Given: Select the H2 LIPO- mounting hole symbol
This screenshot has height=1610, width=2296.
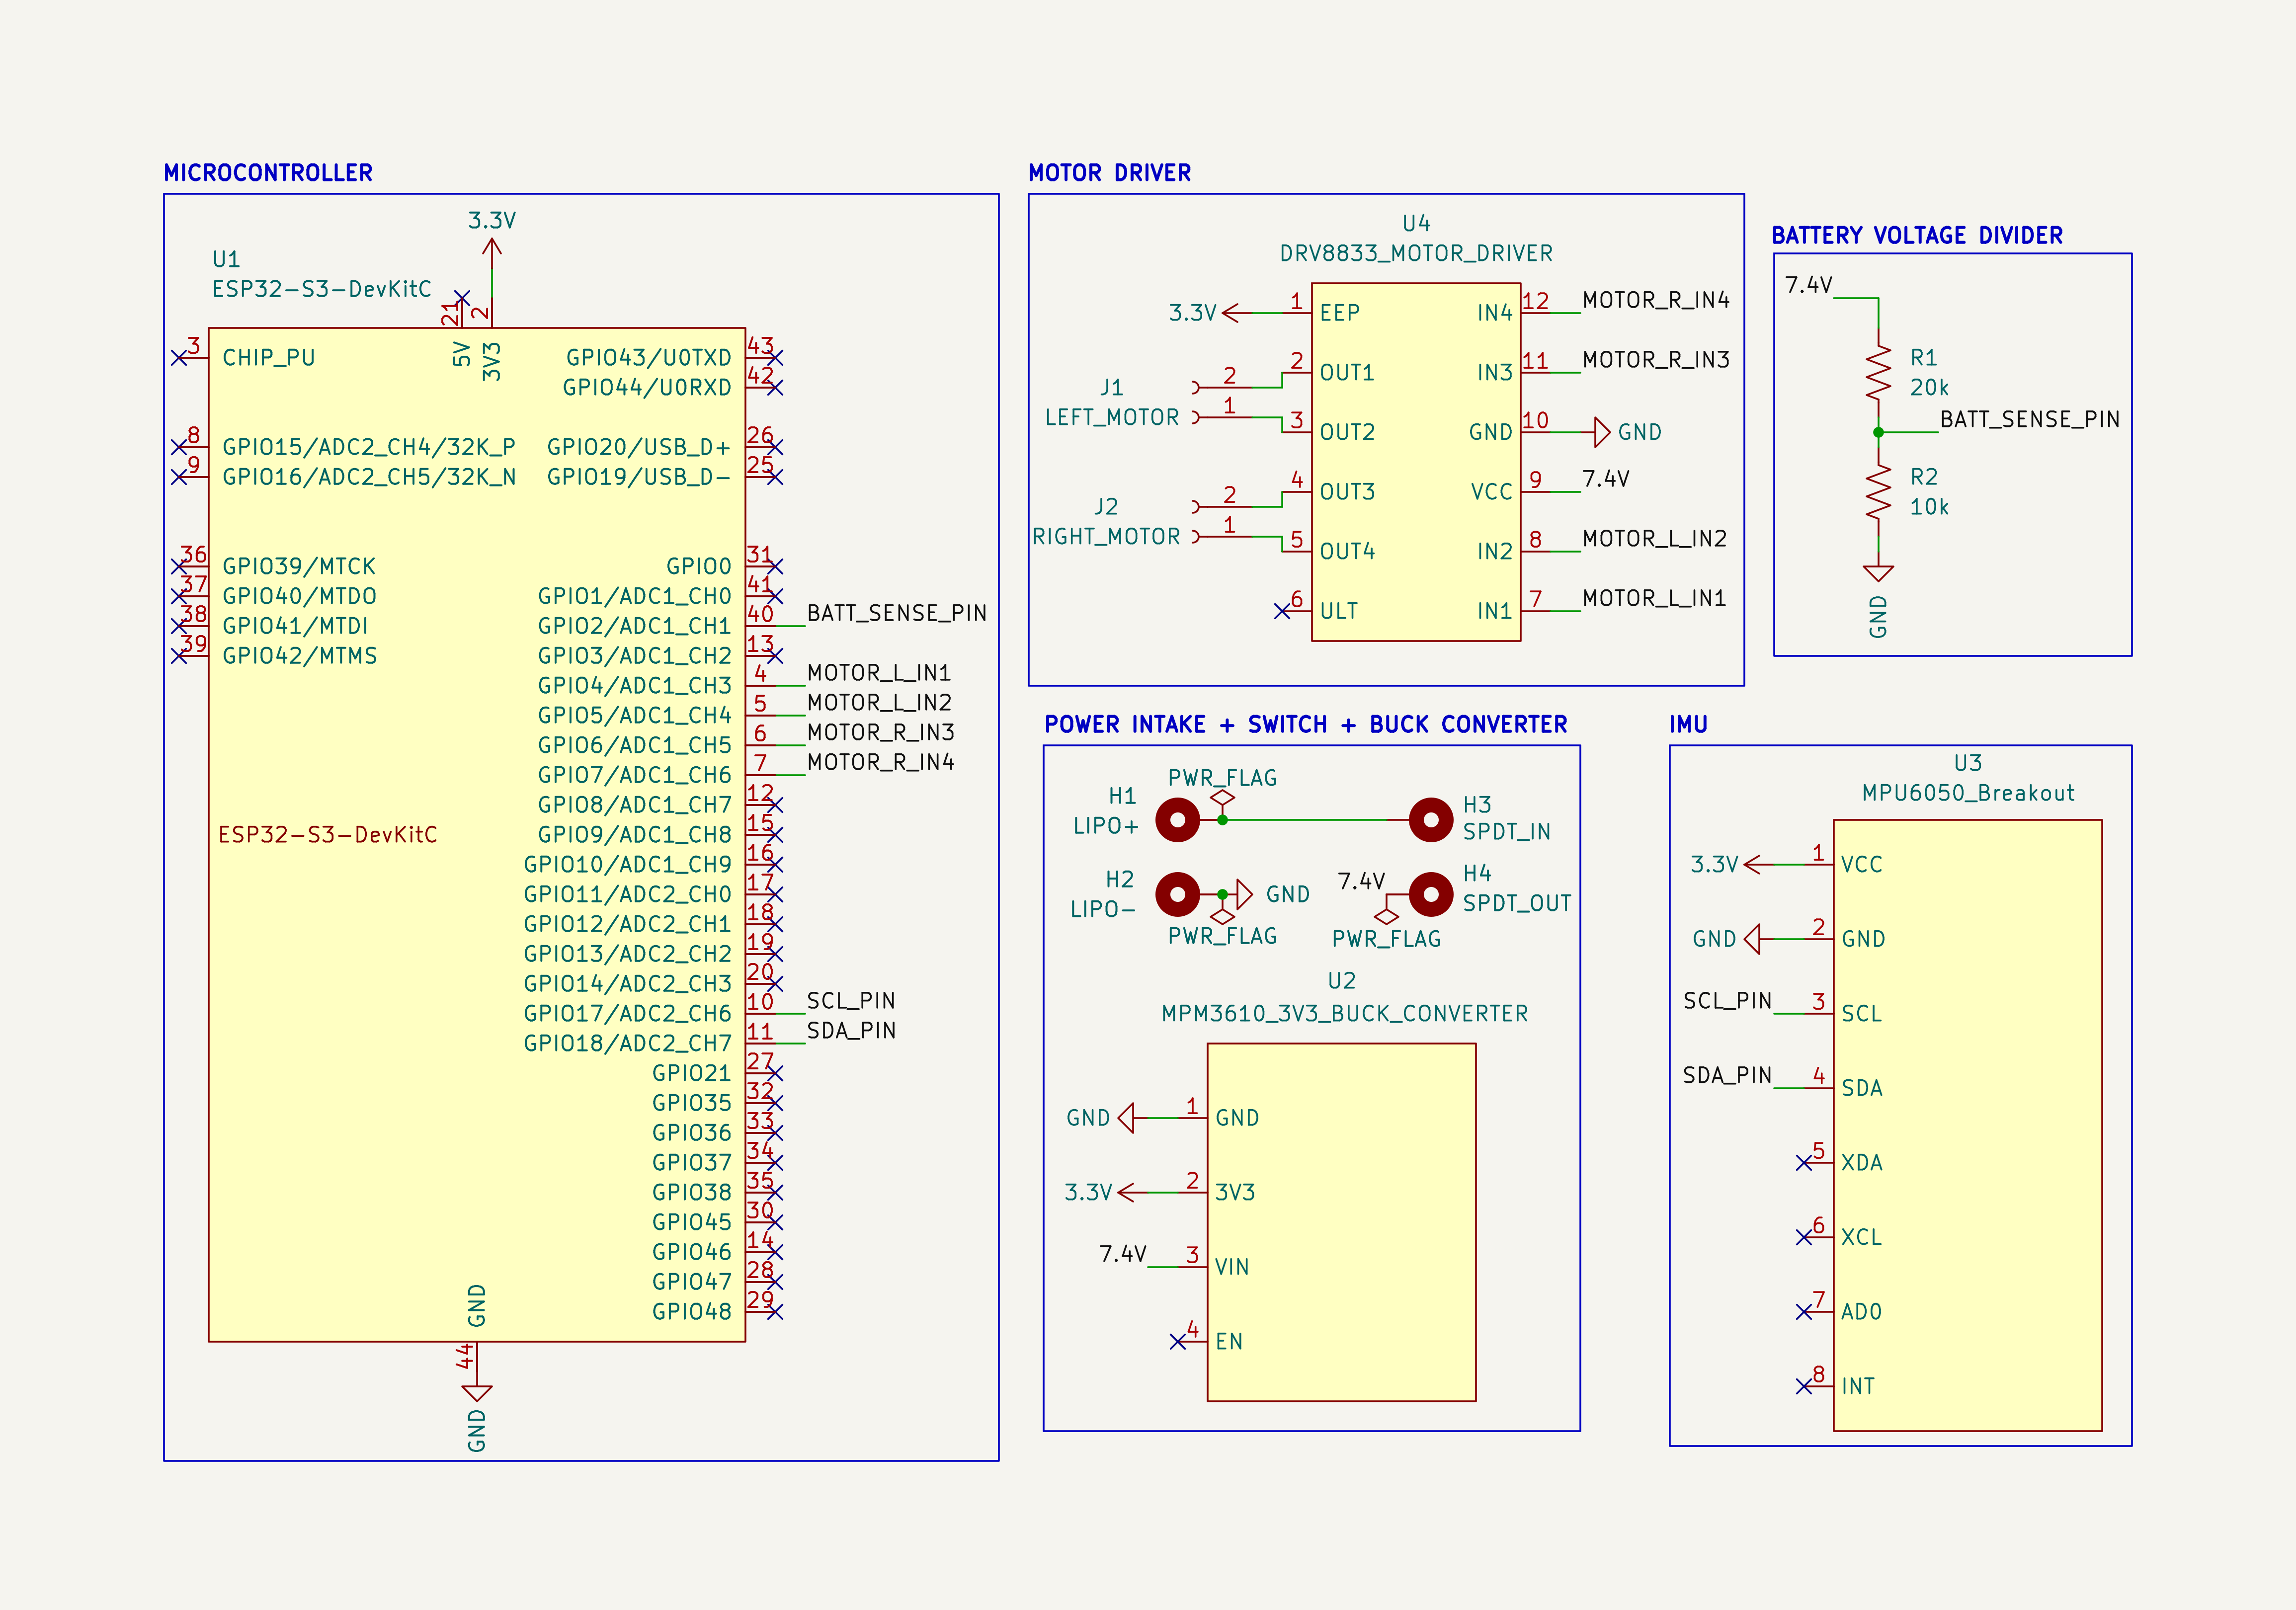Looking at the screenshot, I should [1177, 894].
